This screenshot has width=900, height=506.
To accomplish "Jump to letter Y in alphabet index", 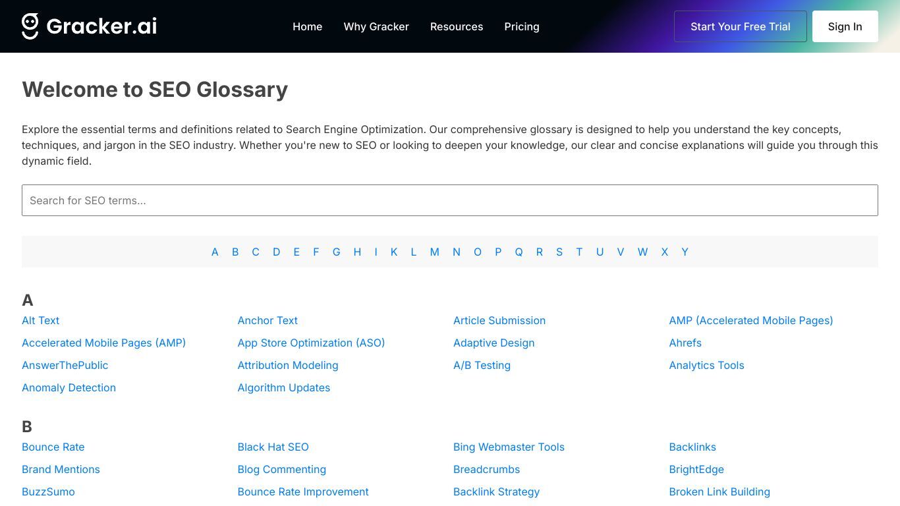I will pyautogui.click(x=685, y=252).
